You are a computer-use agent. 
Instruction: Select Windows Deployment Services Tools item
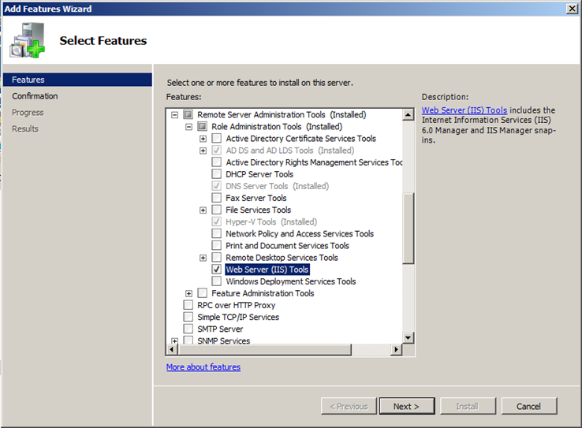click(290, 281)
